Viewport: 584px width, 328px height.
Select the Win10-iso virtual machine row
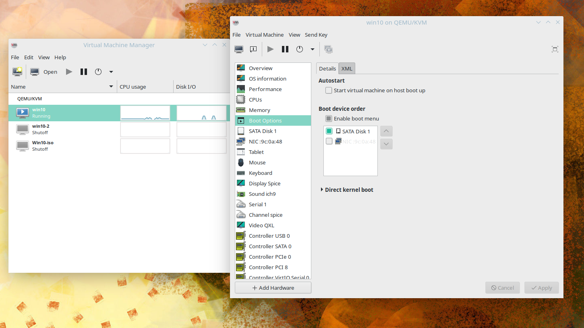click(x=119, y=146)
